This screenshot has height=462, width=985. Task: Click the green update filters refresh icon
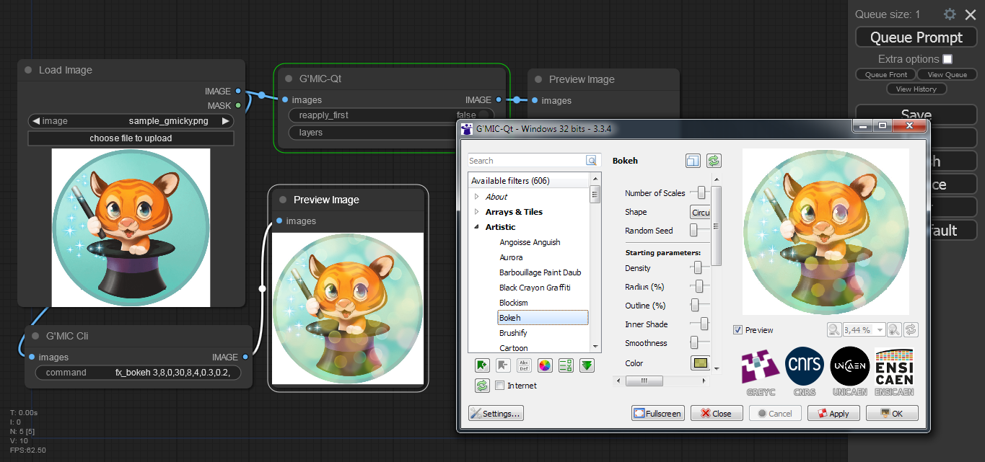(482, 386)
